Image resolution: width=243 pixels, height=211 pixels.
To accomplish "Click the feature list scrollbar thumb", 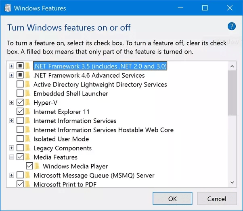I will 232,93.
